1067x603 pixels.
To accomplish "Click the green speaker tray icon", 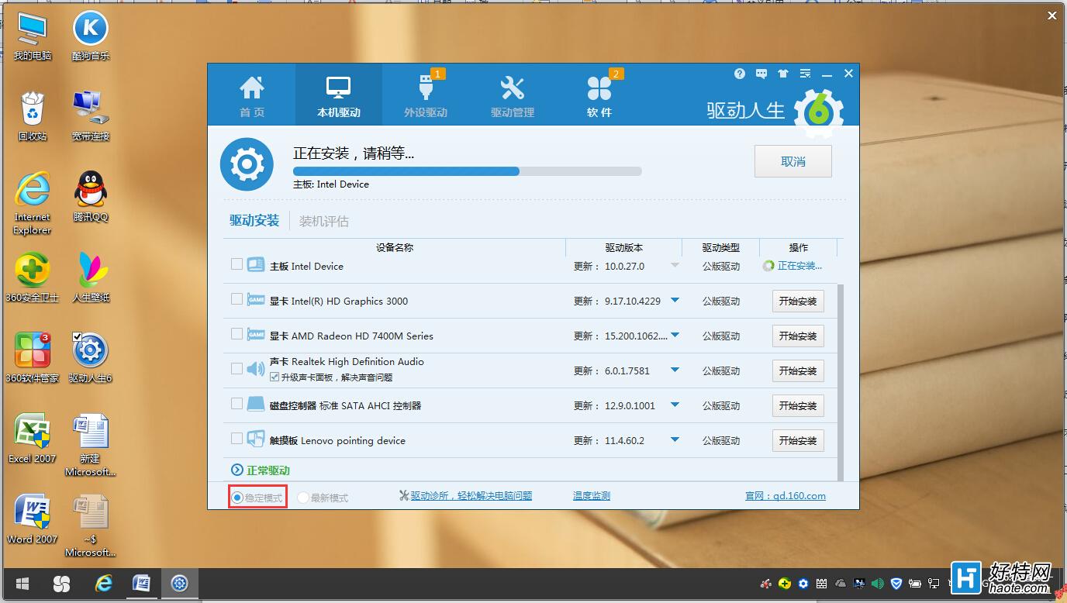I will point(878,584).
